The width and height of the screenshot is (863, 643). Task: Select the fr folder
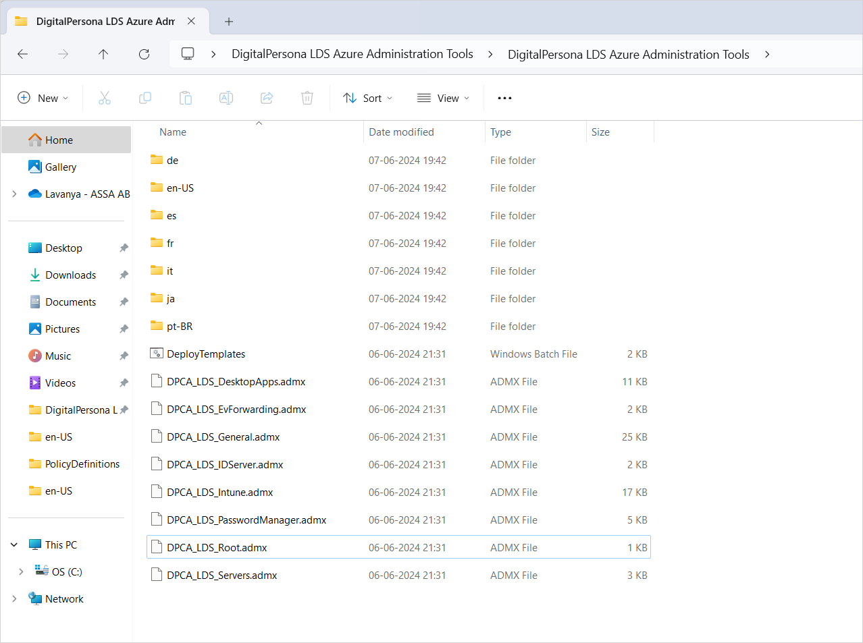(398, 243)
